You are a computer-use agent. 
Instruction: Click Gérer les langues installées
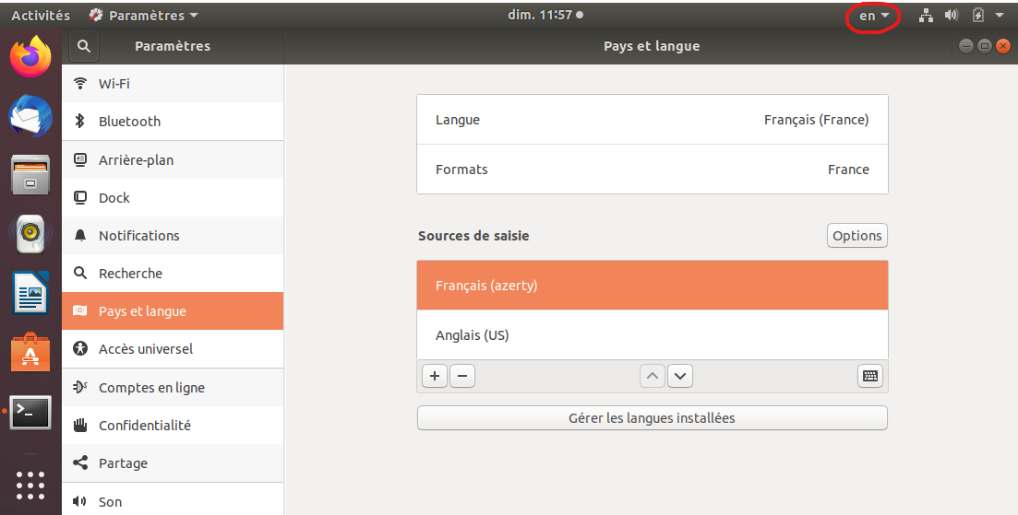652,418
